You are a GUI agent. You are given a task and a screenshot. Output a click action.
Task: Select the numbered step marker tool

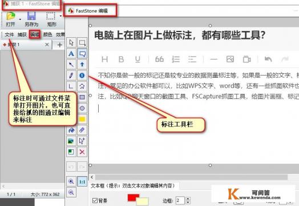(x=82, y=76)
